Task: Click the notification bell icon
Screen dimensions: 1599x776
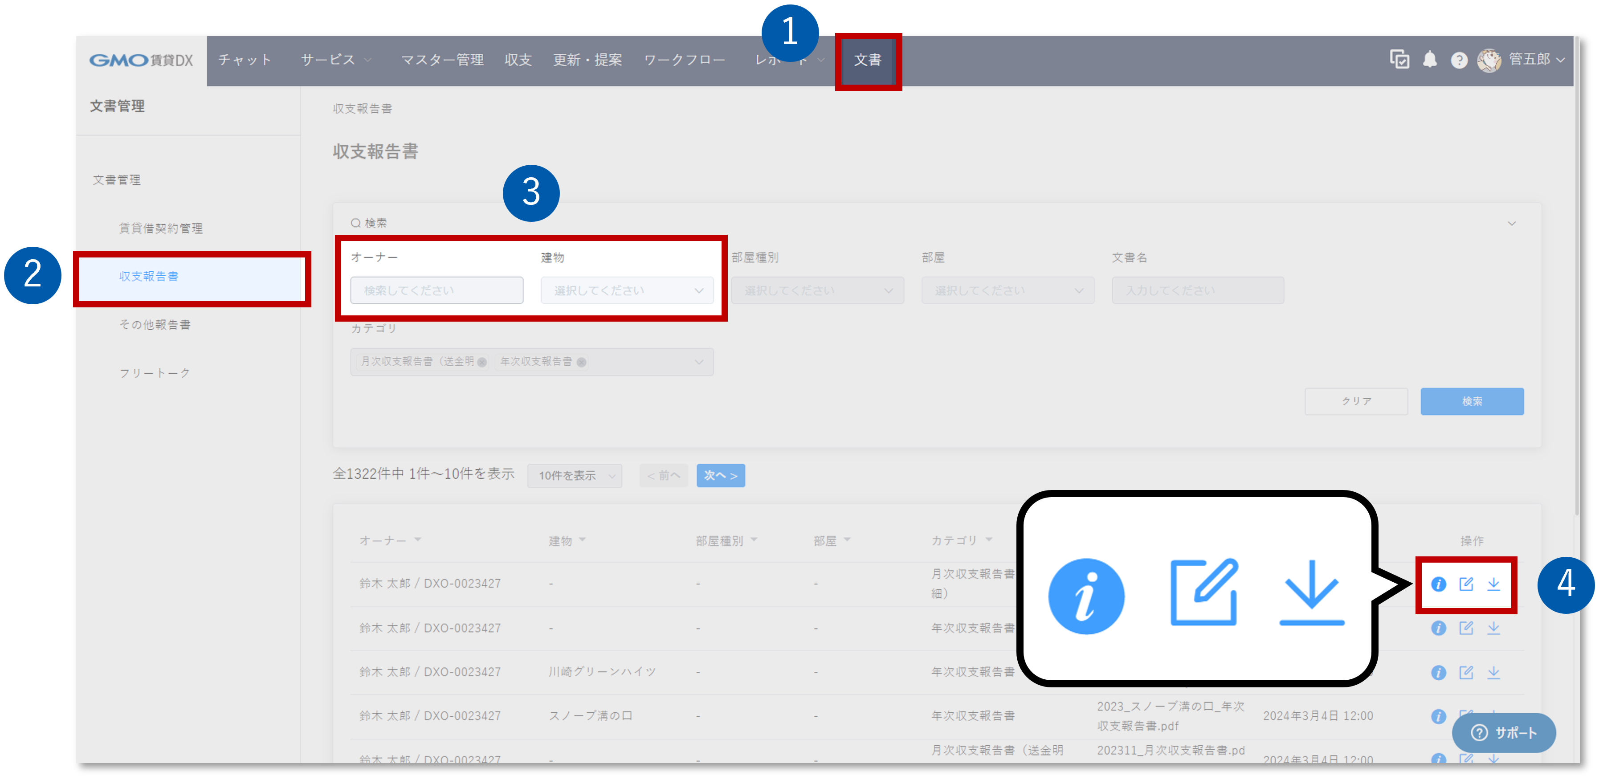Action: pos(1430,60)
